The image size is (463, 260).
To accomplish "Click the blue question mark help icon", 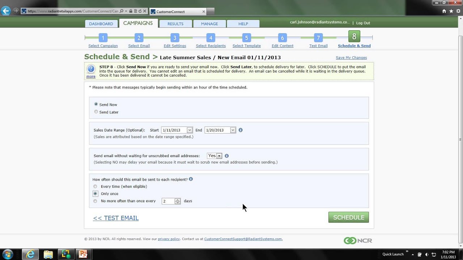I will coord(91,69).
